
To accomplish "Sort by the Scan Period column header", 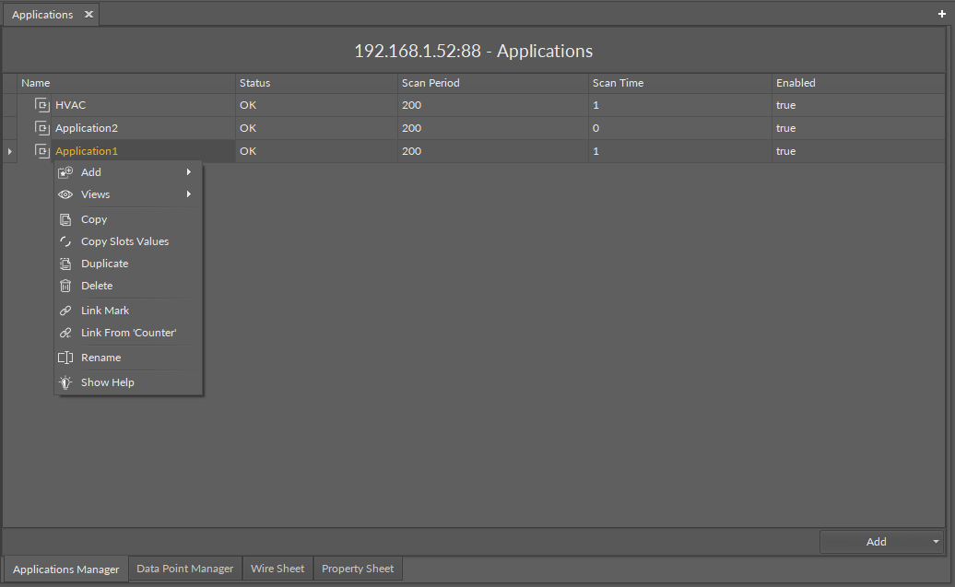I will coord(430,83).
